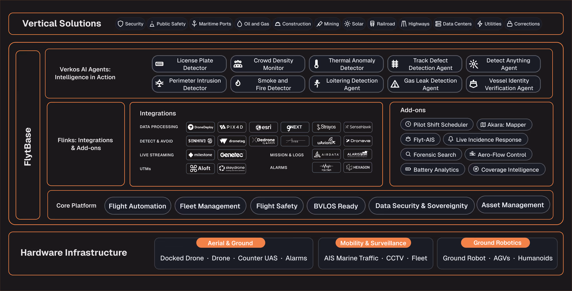Click the server icon beside Data Centers

[438, 24]
